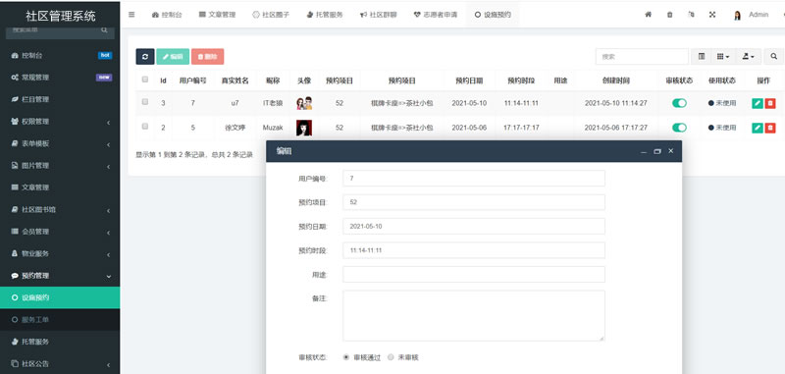Click the 预约日期 field in edit dialog
This screenshot has width=785, height=374.
[474, 227]
